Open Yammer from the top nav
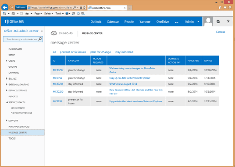235x167 pixels. coord(145,21)
